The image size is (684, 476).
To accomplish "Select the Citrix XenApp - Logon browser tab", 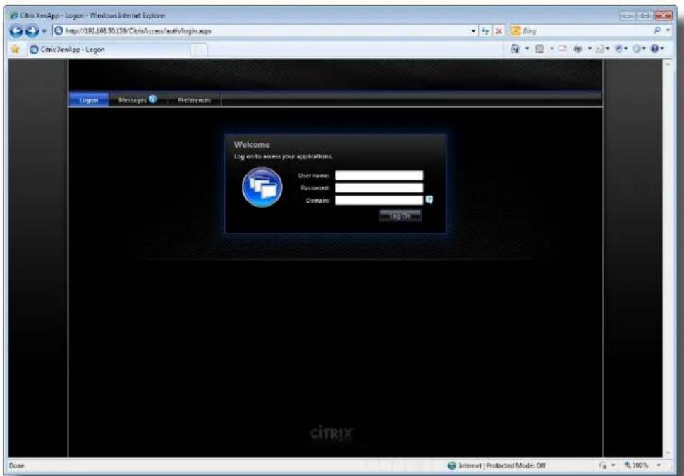I will point(109,50).
